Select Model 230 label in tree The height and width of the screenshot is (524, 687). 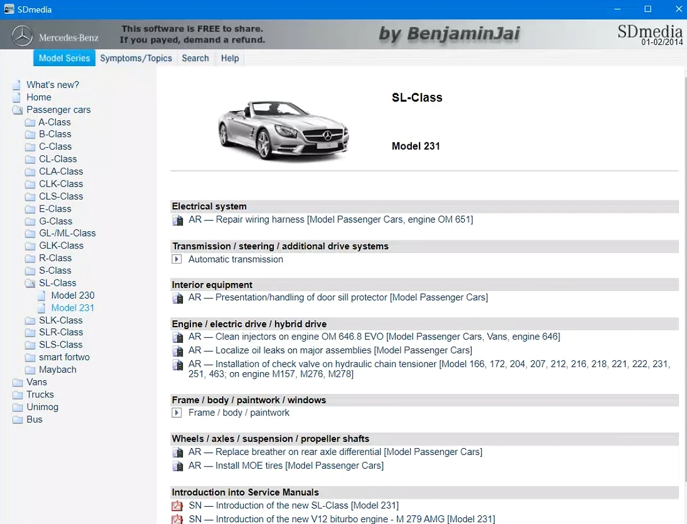coord(72,295)
